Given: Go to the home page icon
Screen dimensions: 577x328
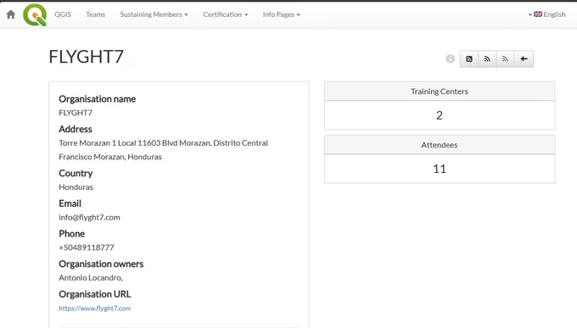Looking at the screenshot, I should pyautogui.click(x=11, y=14).
